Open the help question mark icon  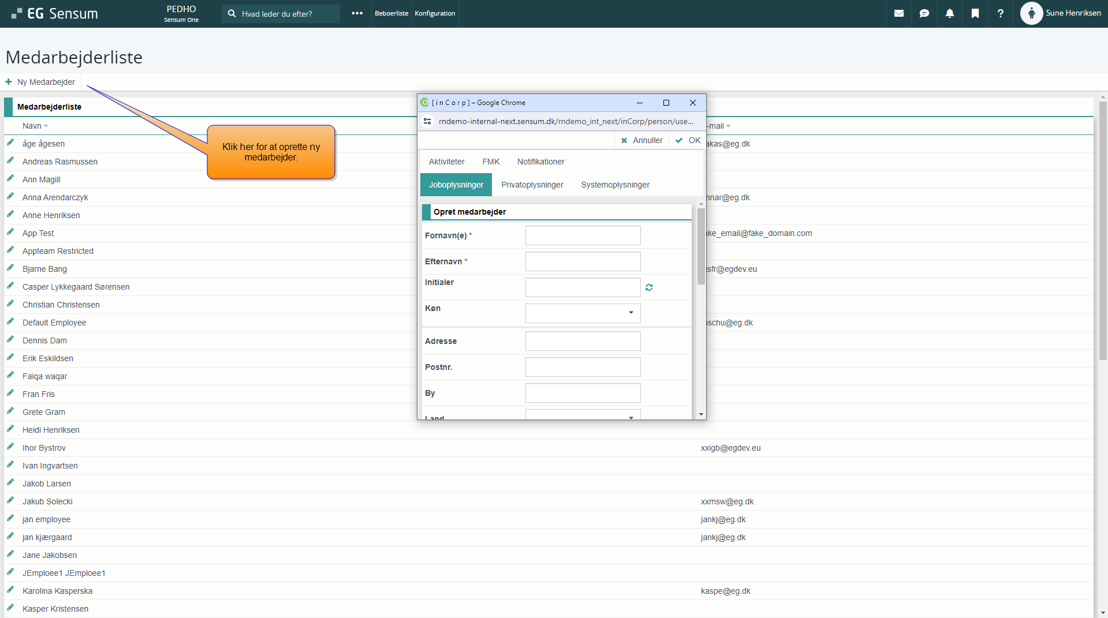[x=1000, y=13]
